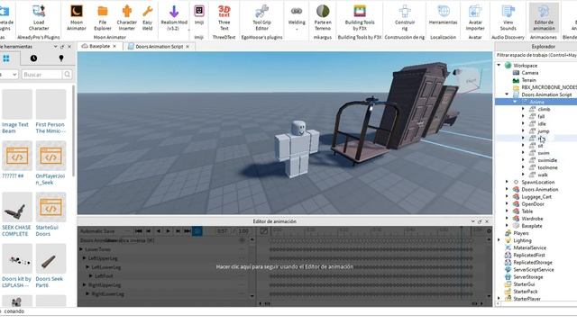Select ServerScriptService in Explorer
The width and height of the screenshot is (577, 324).
click(x=533, y=270)
